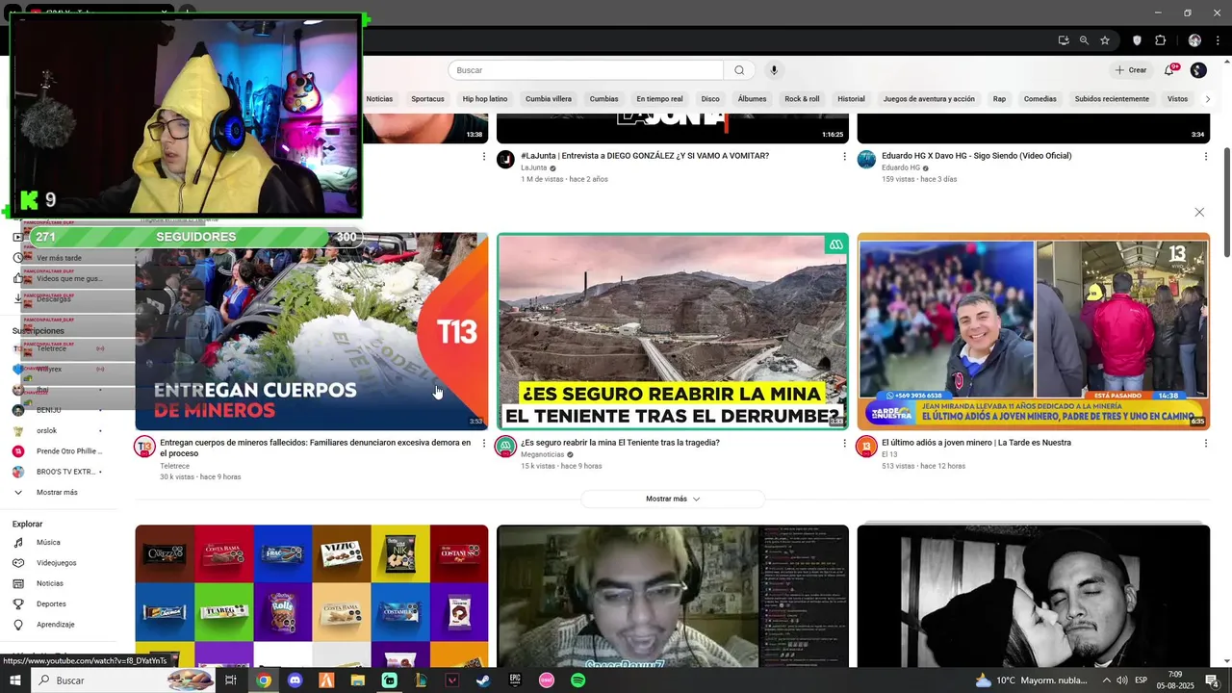
Task: Open Entregan cuerpos de mineros thumbnail
Action: click(x=311, y=331)
